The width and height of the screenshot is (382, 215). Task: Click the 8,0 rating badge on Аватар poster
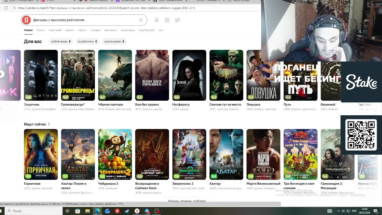214,176
